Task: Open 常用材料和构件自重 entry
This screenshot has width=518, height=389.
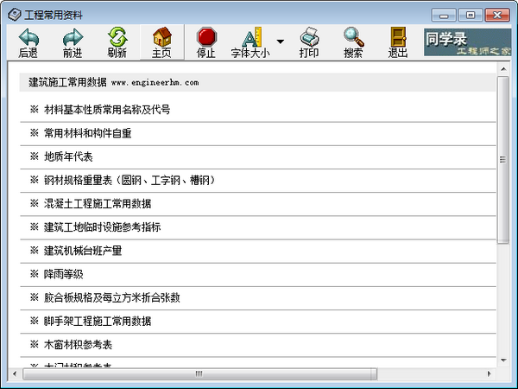Action: pyautogui.click(x=87, y=133)
